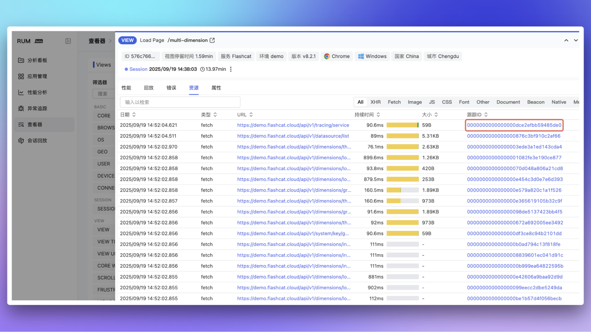Open the Session link

pyautogui.click(x=138, y=69)
